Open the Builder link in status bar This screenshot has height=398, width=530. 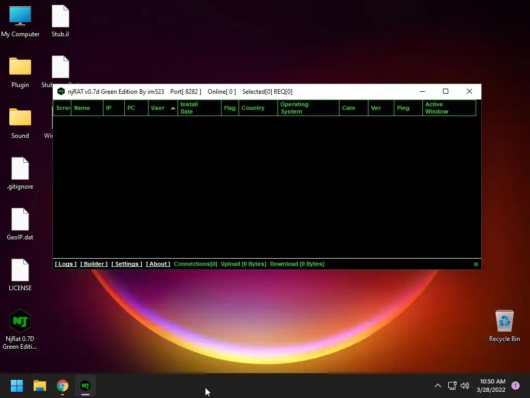click(94, 264)
